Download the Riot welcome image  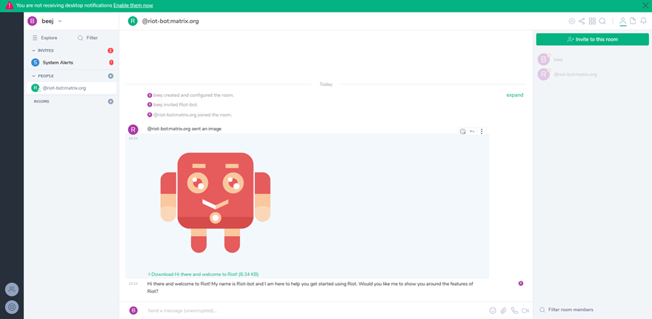(203, 274)
